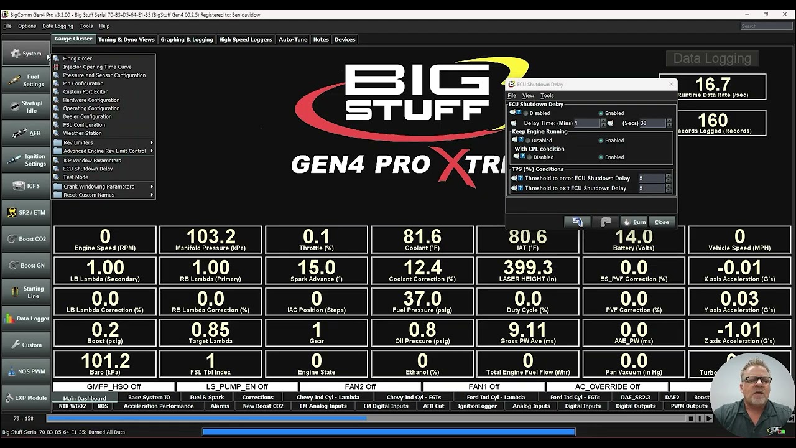Open Boost GN sidebar button

[26, 265]
